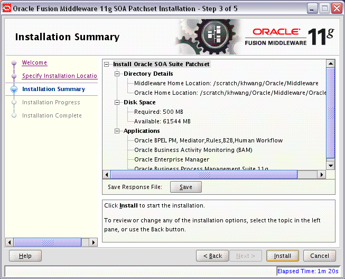Screen dimensions: 345x279
Task: Click the Welcome step bullet icon
Action: click(14, 63)
